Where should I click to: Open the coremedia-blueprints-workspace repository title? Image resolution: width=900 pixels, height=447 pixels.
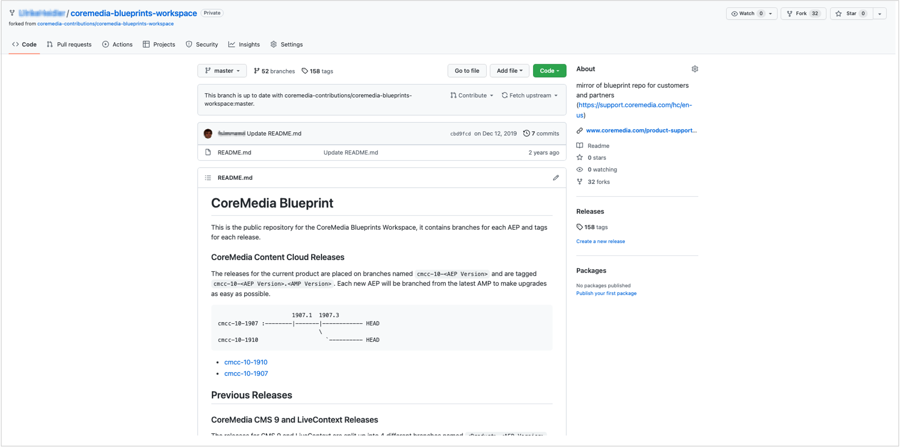click(134, 13)
